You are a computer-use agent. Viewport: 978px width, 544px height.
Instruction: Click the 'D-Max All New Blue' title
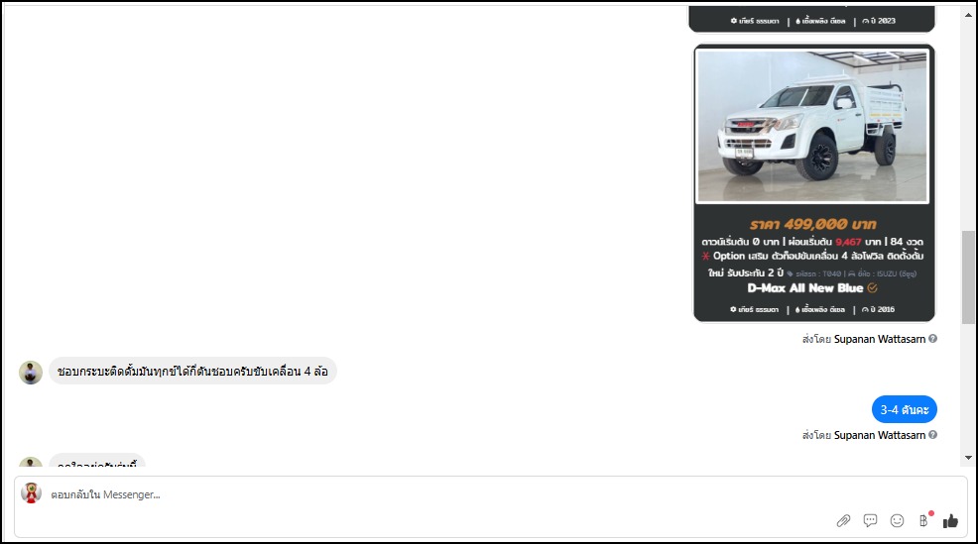(805, 288)
